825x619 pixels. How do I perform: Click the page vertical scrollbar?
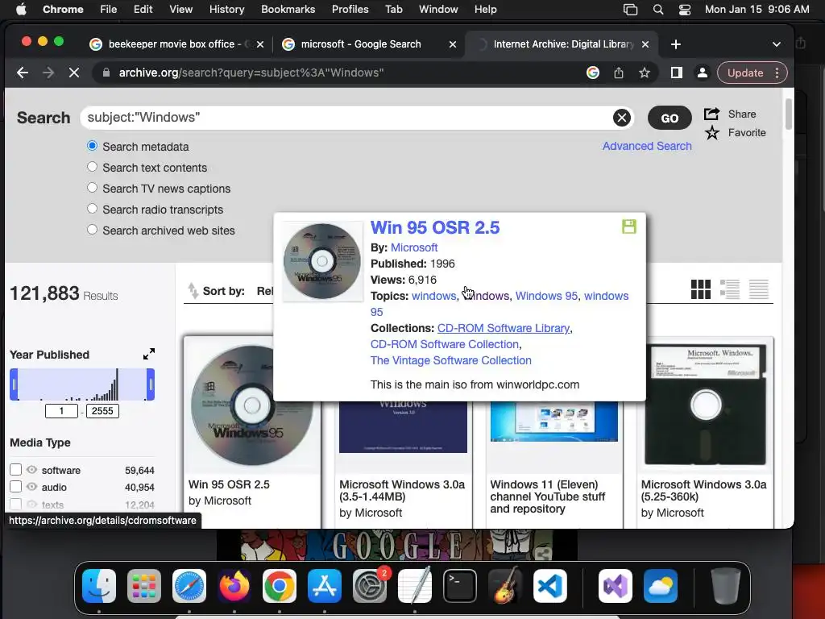pos(788,114)
